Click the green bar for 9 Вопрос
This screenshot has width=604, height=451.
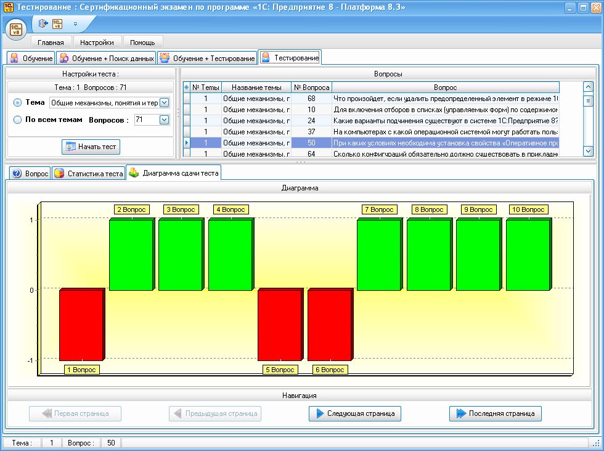click(479, 254)
